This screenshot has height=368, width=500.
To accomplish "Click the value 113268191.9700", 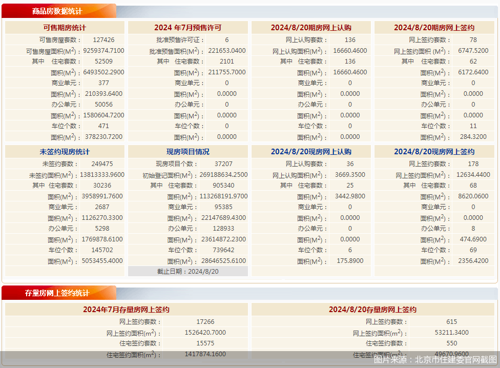I will [223, 196].
